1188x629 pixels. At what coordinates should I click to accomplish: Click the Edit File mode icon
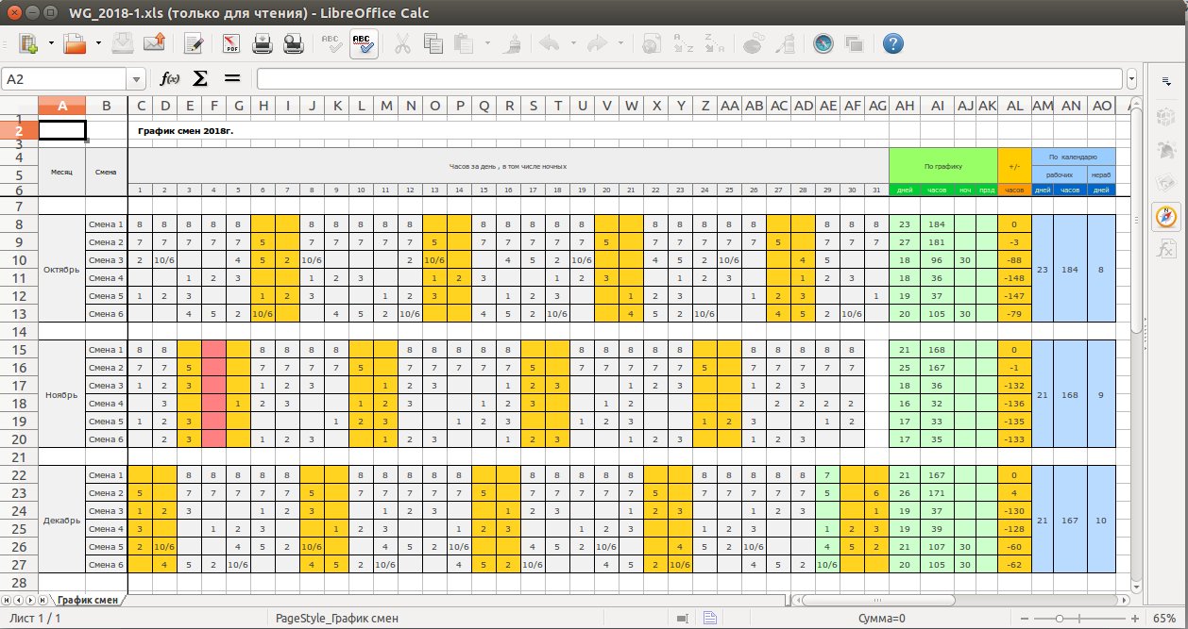click(194, 43)
